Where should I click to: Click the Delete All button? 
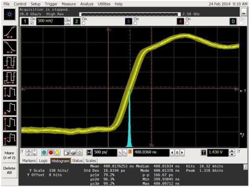[9, 171]
